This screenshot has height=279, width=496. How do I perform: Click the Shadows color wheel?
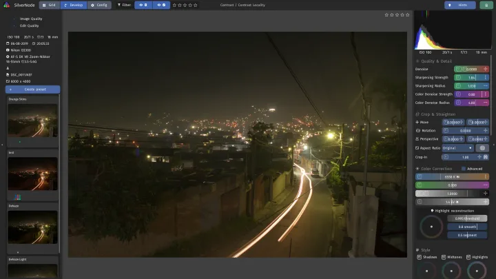tap(426, 271)
